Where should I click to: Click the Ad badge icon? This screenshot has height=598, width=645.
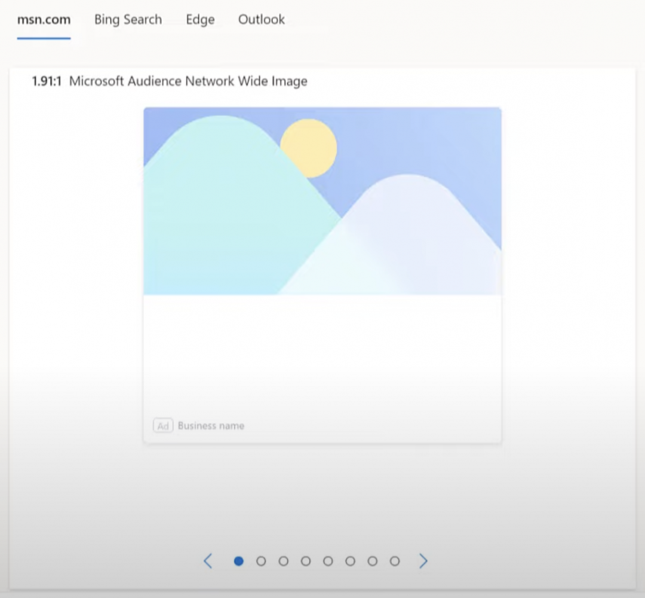pos(163,426)
